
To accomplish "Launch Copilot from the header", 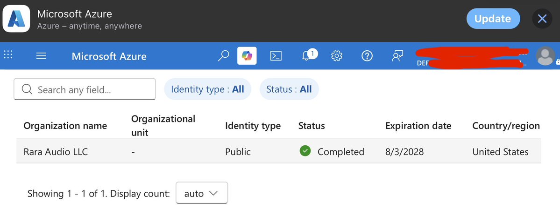I will pyautogui.click(x=247, y=56).
